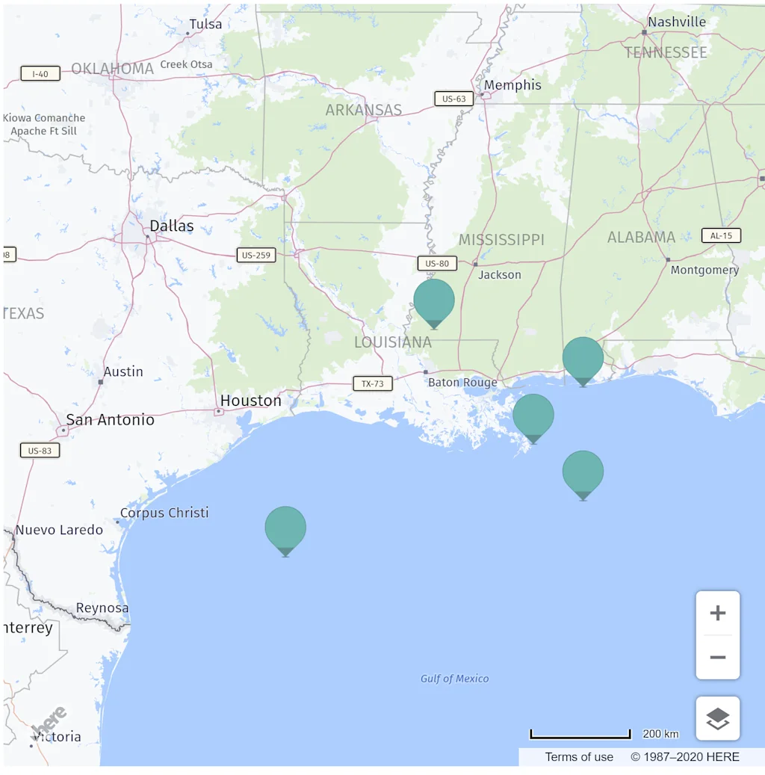This screenshot has height=775, width=765.
Task: Select the marker southeast of Baton Rouge
Action: (533, 419)
